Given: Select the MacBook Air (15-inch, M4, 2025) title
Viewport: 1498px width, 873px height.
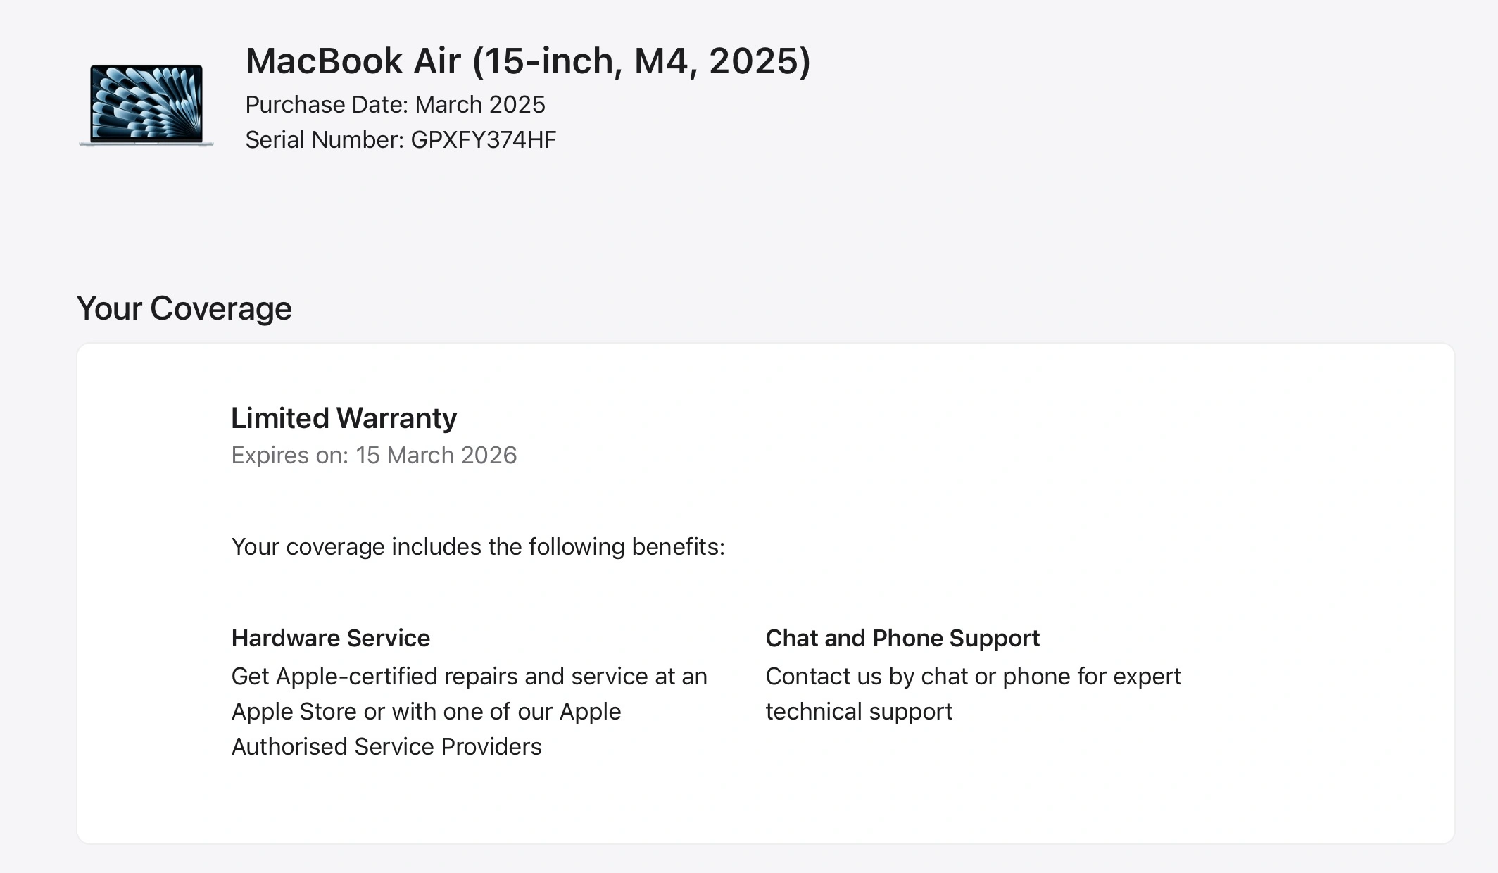Looking at the screenshot, I should pyautogui.click(x=528, y=61).
